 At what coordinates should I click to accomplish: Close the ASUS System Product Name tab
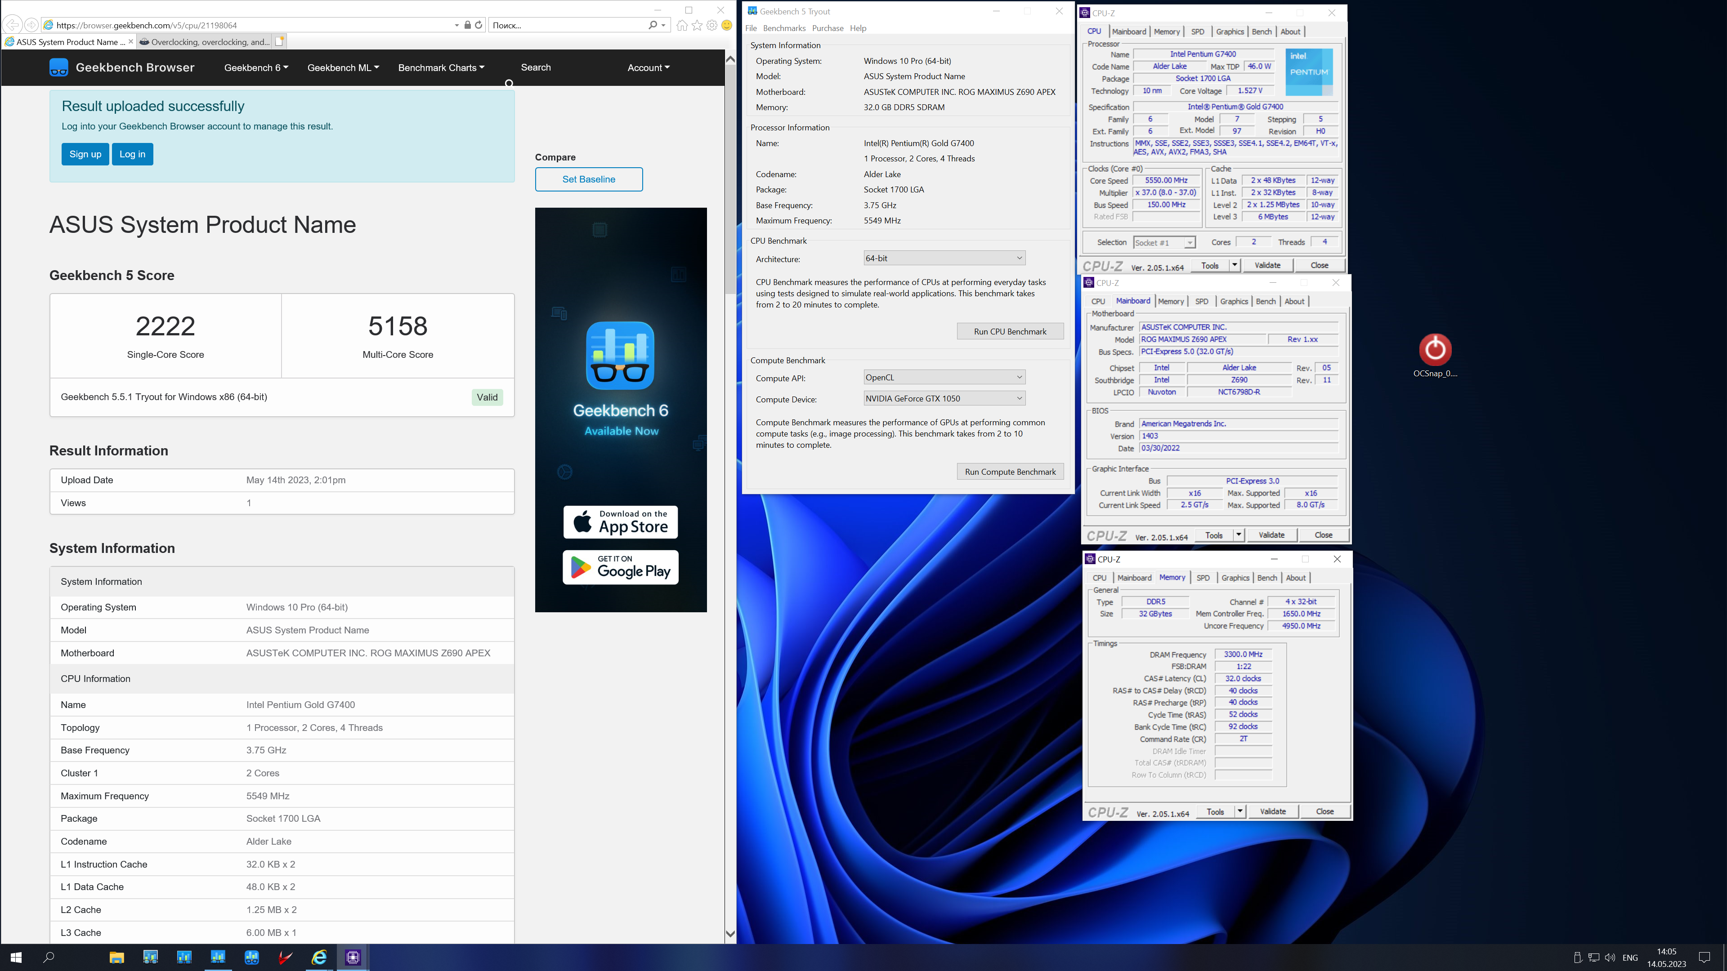point(131,41)
